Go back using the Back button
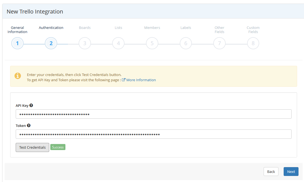Viewport: 304px width, 182px height. (271, 171)
